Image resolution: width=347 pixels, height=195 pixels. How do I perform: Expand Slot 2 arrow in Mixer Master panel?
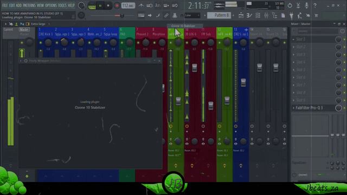point(294,47)
